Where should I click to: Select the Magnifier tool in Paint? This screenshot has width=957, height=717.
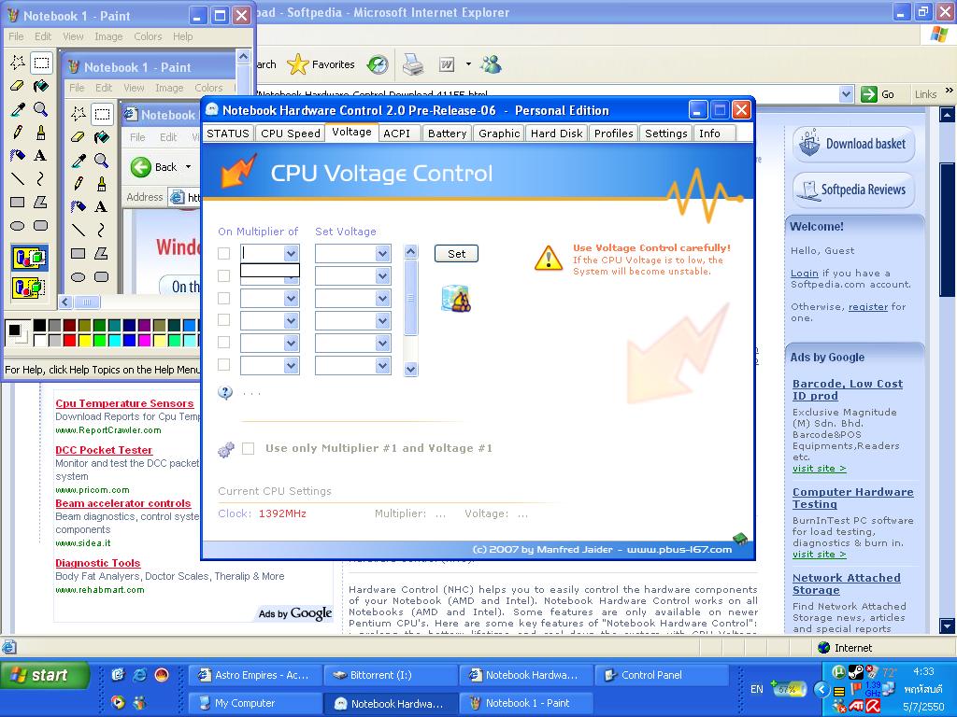coord(41,109)
